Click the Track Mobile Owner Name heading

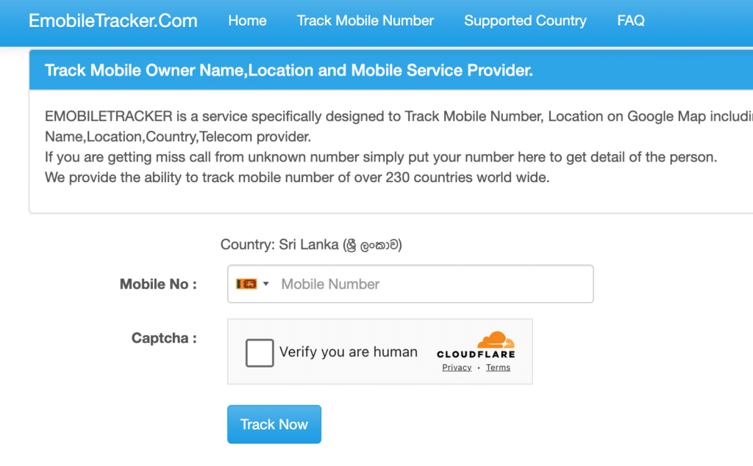[288, 70]
